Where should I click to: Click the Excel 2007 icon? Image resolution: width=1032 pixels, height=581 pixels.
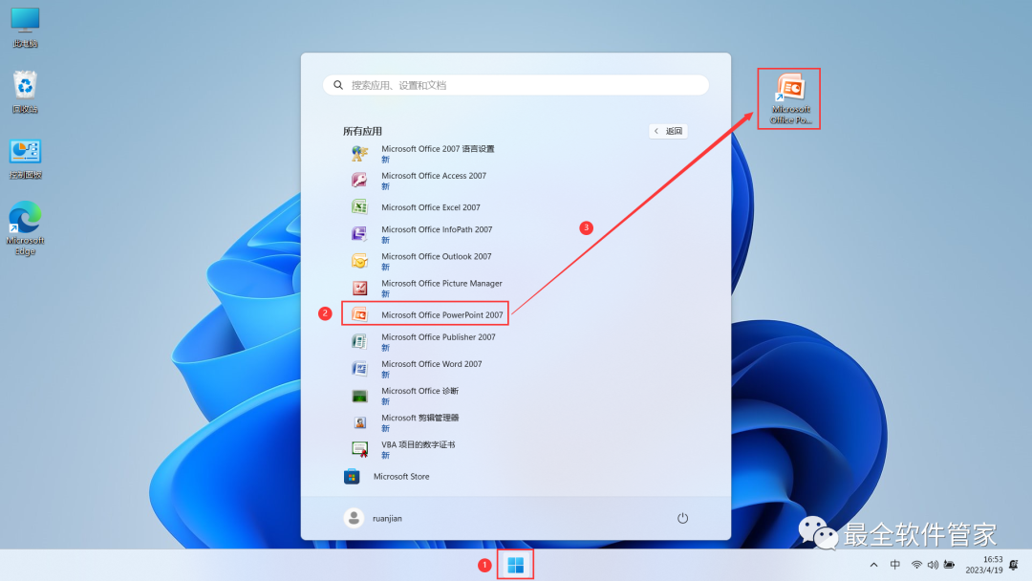coord(359,207)
